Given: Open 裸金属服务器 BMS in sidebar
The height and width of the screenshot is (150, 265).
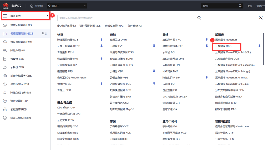Looking at the screenshot, I should click(21, 42).
